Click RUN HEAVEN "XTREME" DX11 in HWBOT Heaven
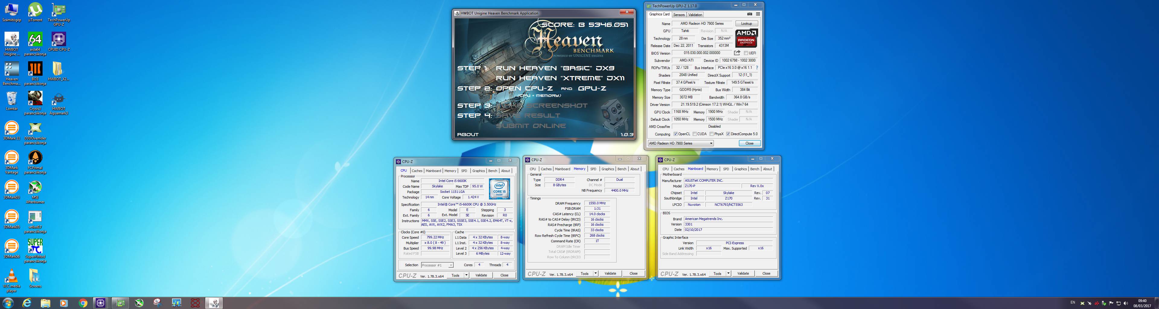Viewport: 1159px width, 309px height. coord(560,78)
